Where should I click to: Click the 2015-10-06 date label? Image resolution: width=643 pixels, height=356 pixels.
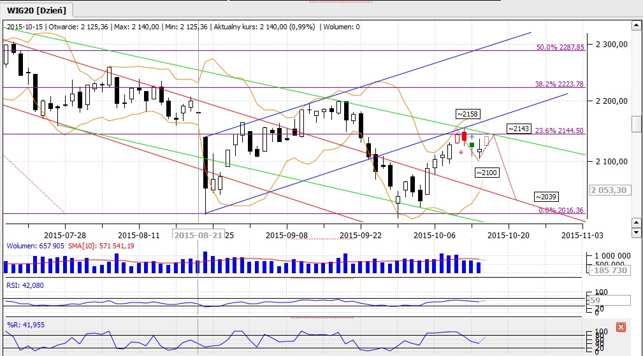coord(434,235)
